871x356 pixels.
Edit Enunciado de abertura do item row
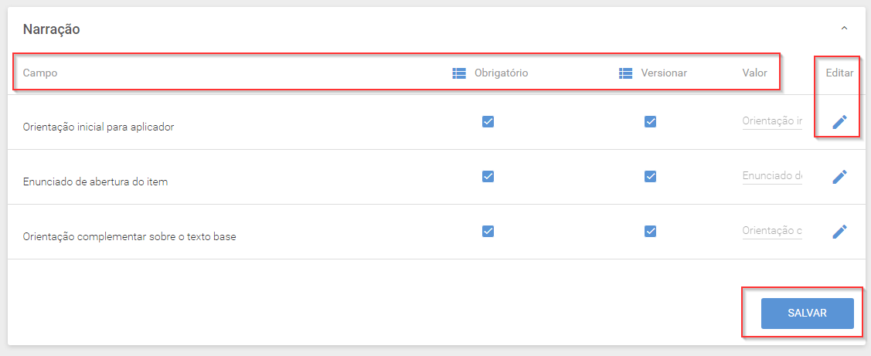[x=839, y=177]
